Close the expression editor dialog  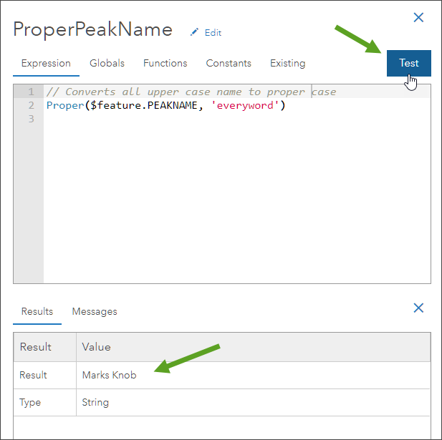coord(418,17)
